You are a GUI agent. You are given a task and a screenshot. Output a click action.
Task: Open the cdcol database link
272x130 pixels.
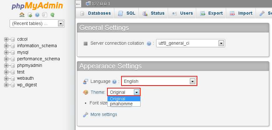(x=22, y=39)
